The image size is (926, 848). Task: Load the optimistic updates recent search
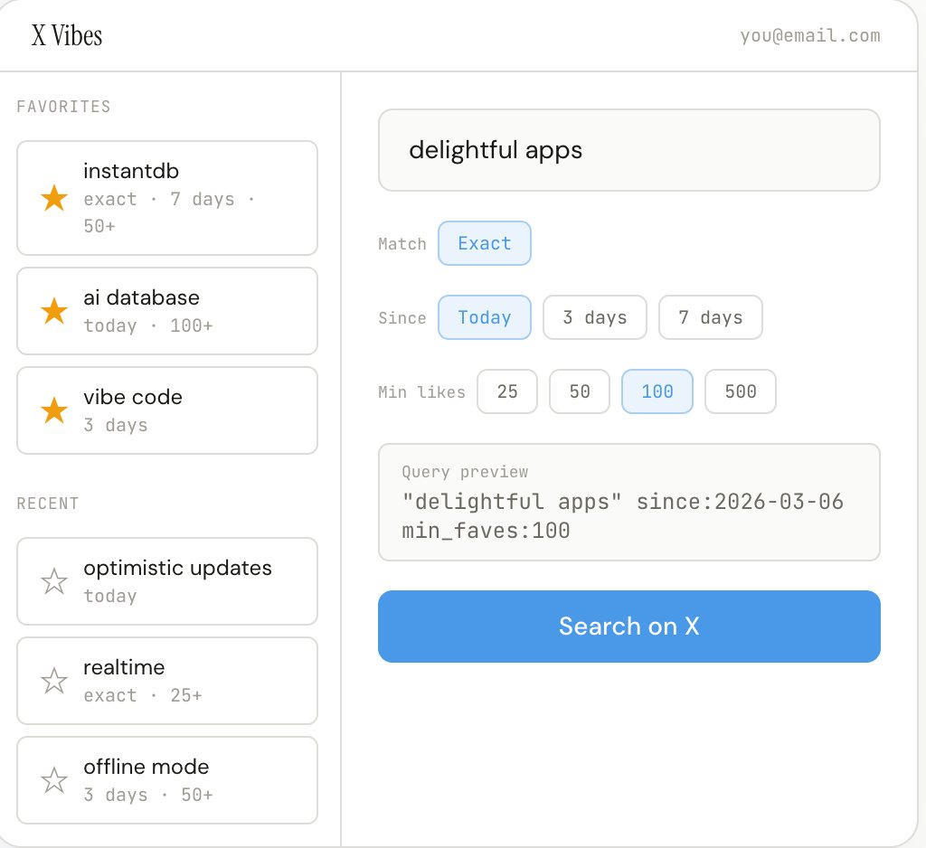coord(167,581)
